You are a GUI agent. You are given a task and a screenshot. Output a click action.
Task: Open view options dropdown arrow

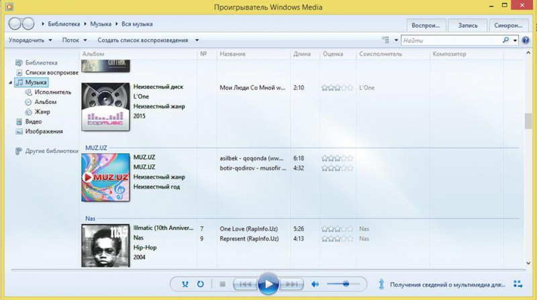coord(396,40)
